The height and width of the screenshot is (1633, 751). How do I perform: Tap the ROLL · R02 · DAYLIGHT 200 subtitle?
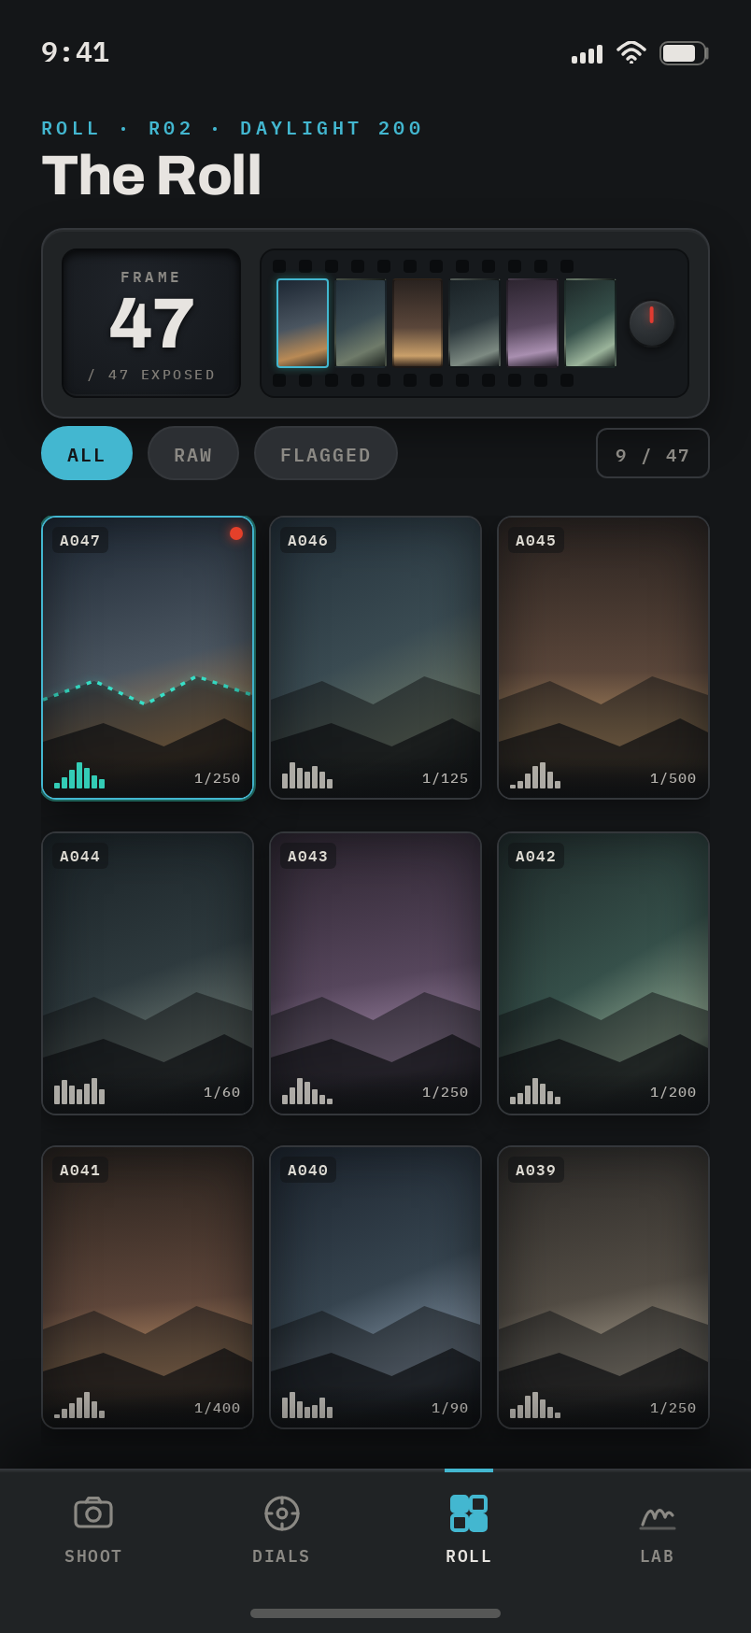tap(233, 129)
